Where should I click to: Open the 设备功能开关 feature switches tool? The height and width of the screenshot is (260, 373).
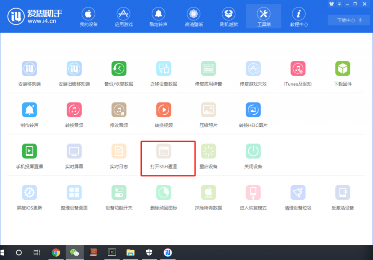pyautogui.click(x=119, y=193)
